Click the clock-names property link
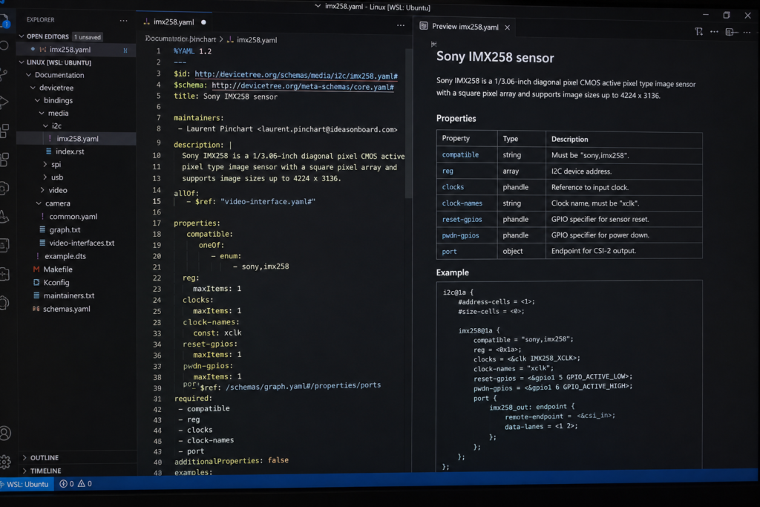 pyautogui.click(x=462, y=203)
